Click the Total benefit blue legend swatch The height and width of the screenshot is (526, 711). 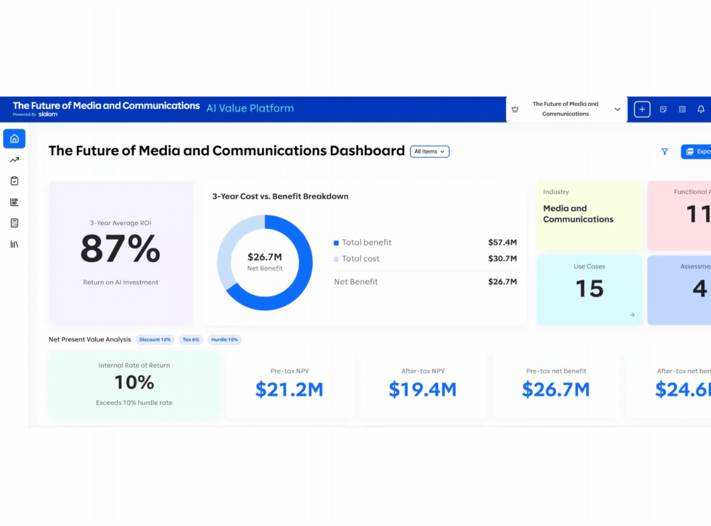336,243
